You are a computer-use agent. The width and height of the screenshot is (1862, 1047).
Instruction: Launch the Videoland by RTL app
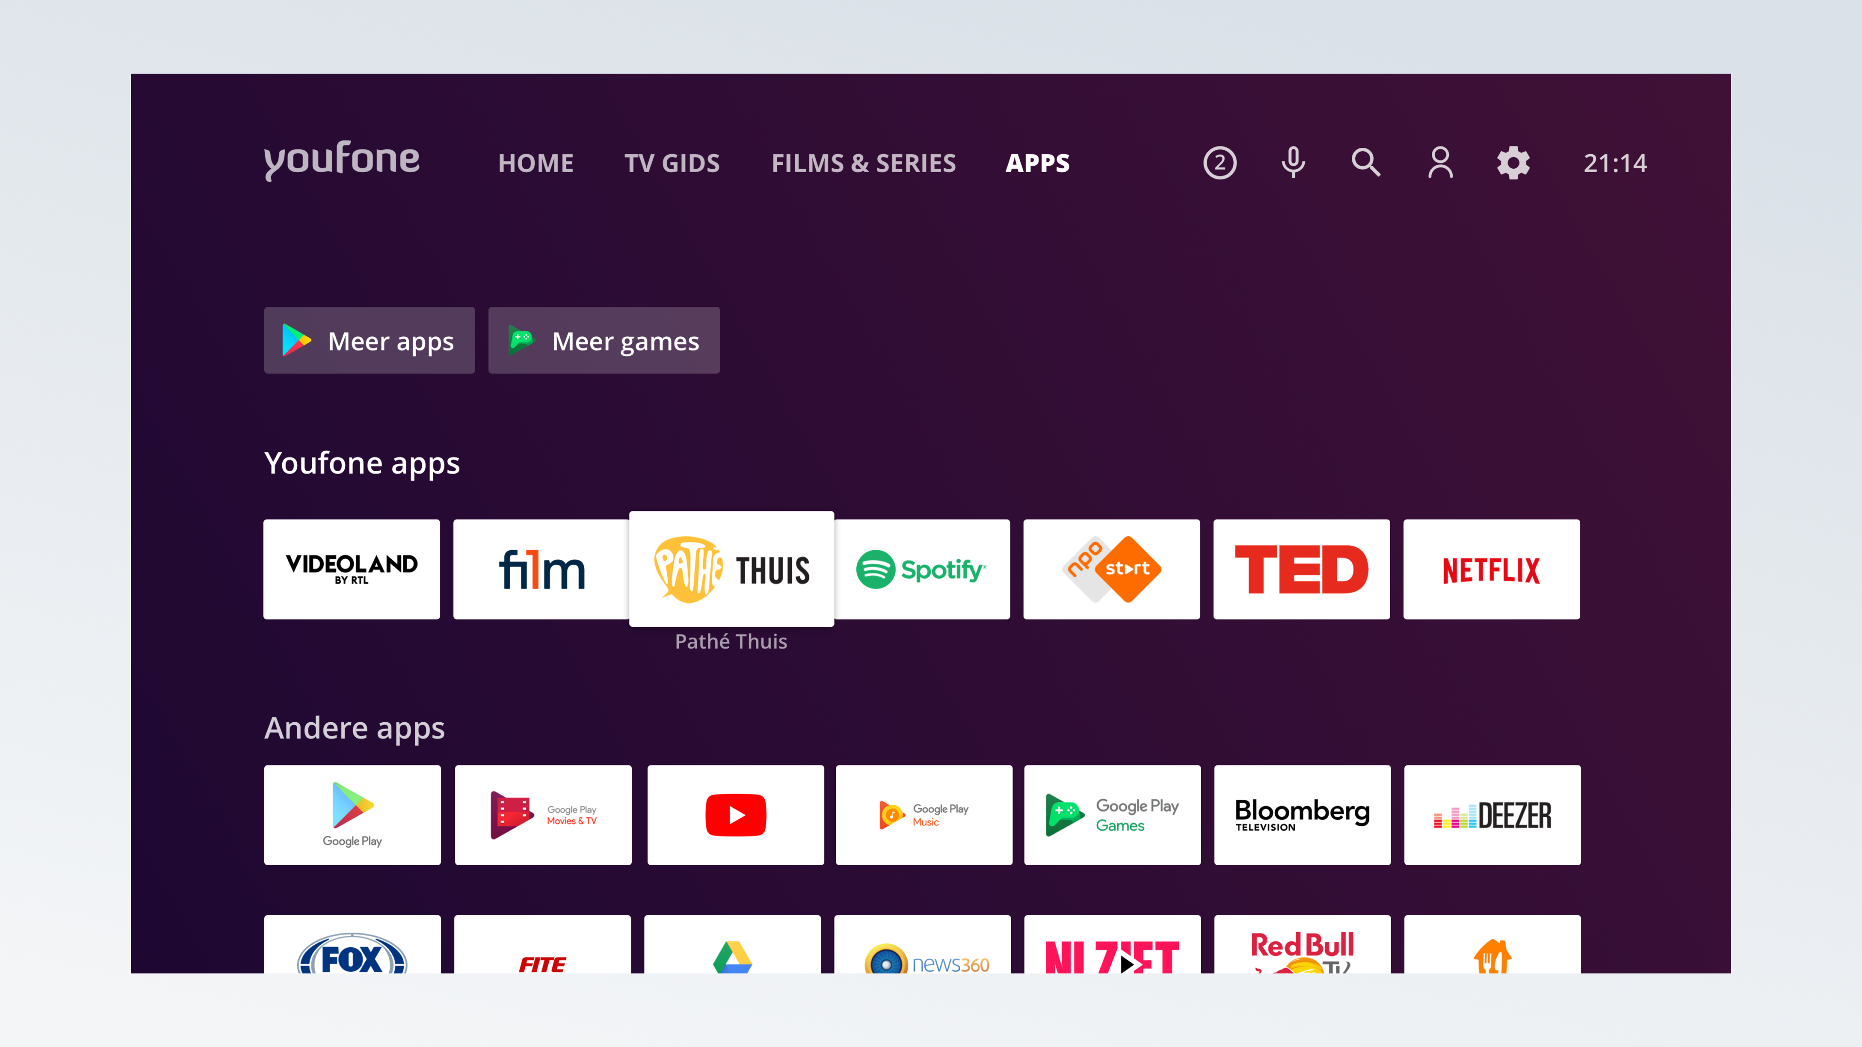tap(351, 570)
